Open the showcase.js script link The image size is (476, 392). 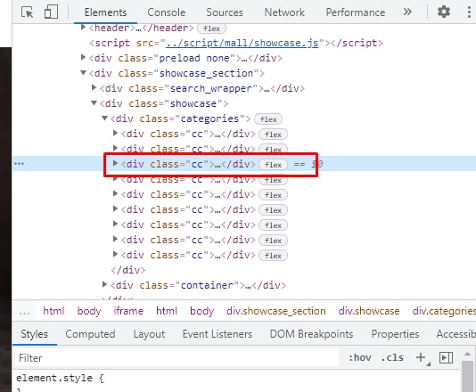pyautogui.click(x=242, y=43)
